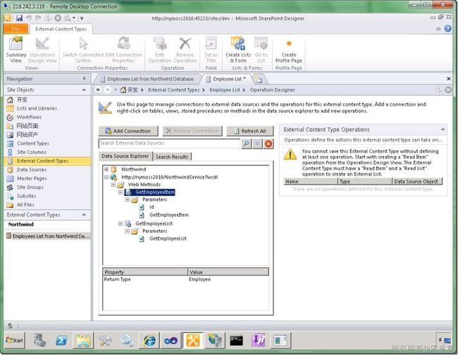The width and height of the screenshot is (458, 355).
Task: Click Start button
Action: (x=14, y=340)
